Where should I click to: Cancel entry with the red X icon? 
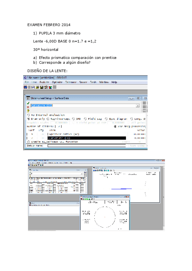coord(28,107)
